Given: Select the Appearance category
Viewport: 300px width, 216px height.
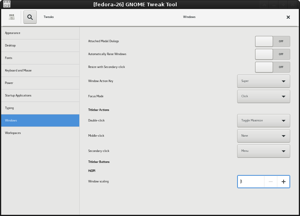Looking at the screenshot, I should (40, 33).
